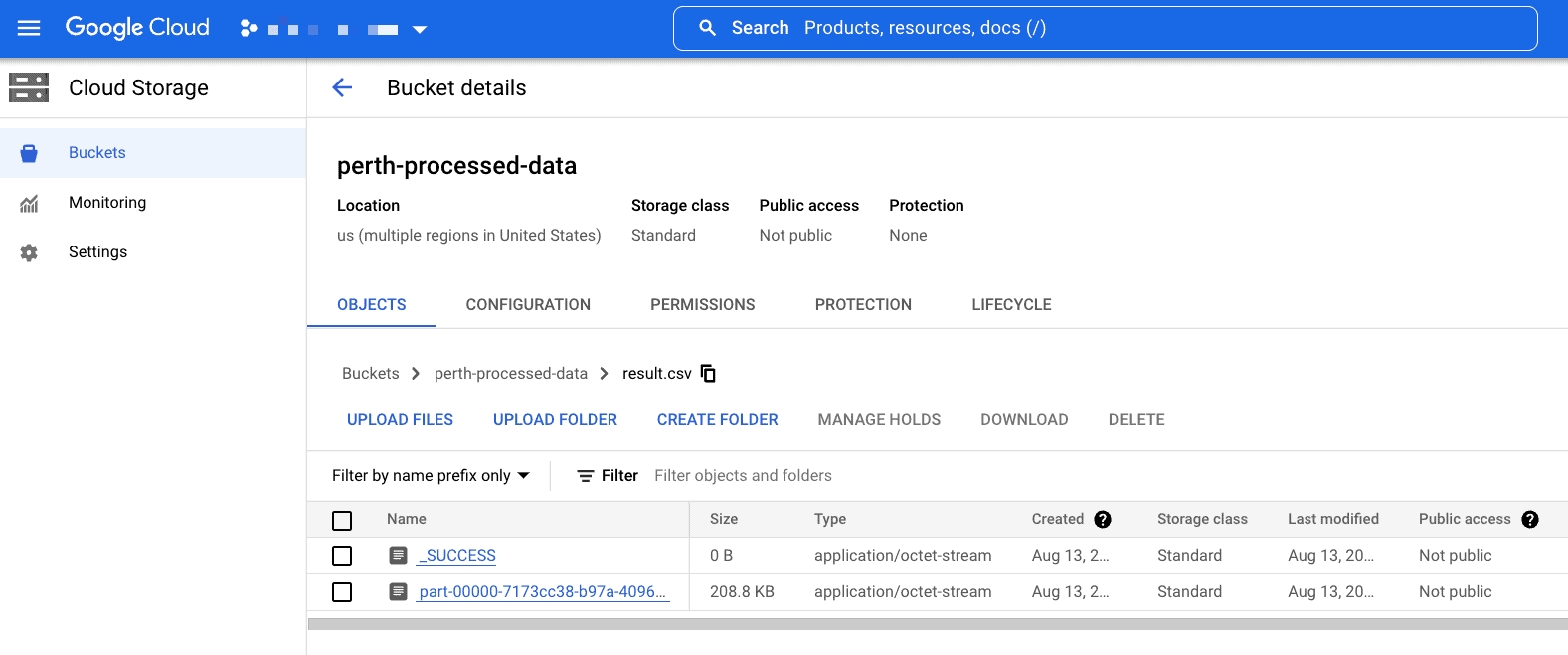Open the _SUCCESS file link

[457, 556]
